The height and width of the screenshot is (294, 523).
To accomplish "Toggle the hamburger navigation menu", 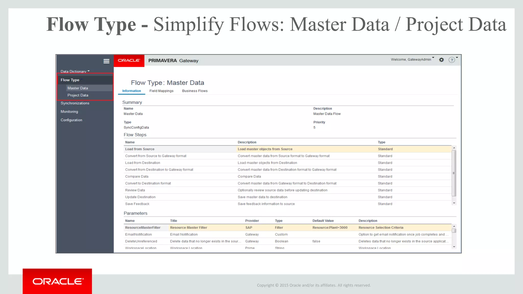I will pyautogui.click(x=106, y=61).
